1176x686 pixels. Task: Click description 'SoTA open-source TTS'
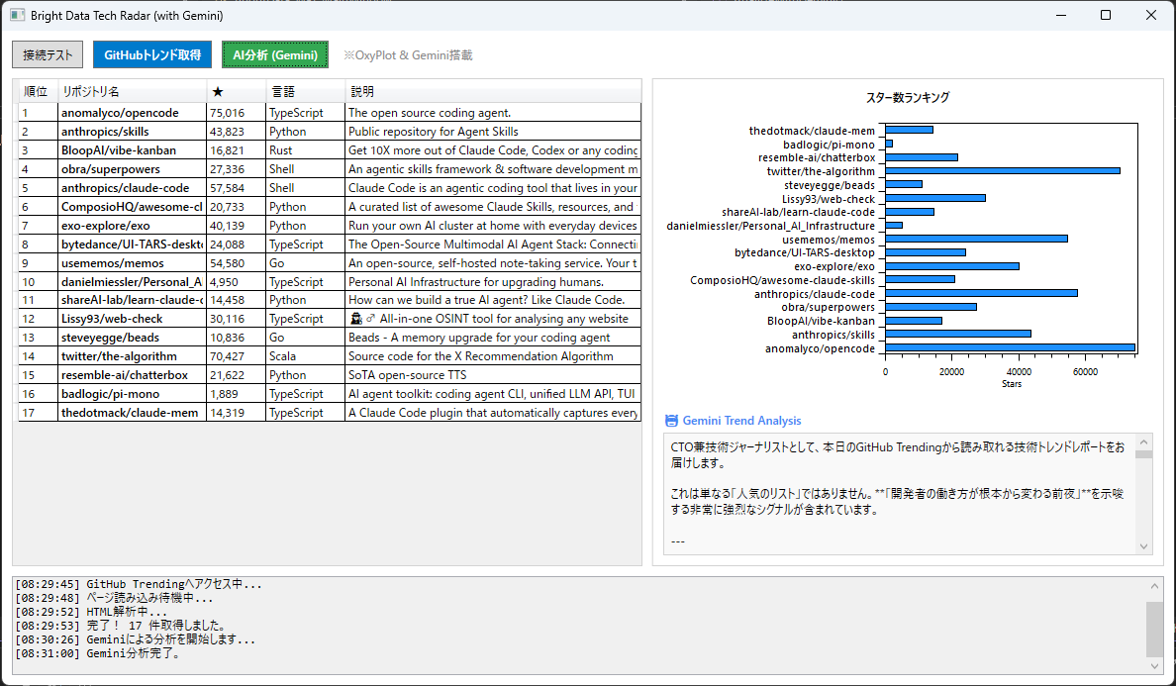pyautogui.click(x=493, y=375)
